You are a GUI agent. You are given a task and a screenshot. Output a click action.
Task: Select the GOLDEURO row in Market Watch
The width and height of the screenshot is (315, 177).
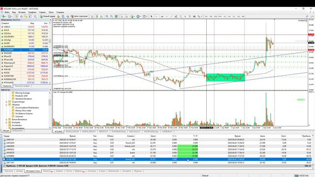coord(25,37)
